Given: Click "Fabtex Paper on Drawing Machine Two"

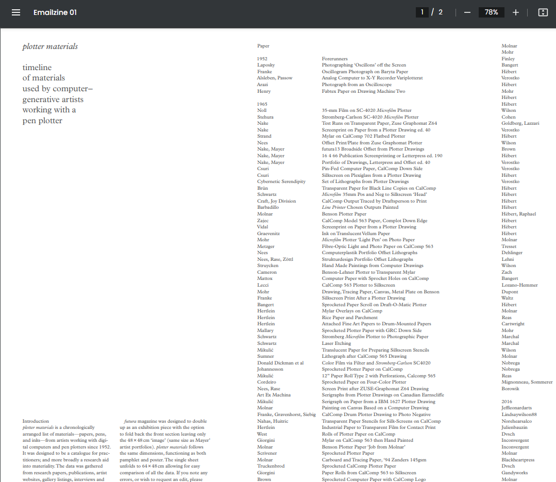Looking at the screenshot, I should click(x=363, y=91).
